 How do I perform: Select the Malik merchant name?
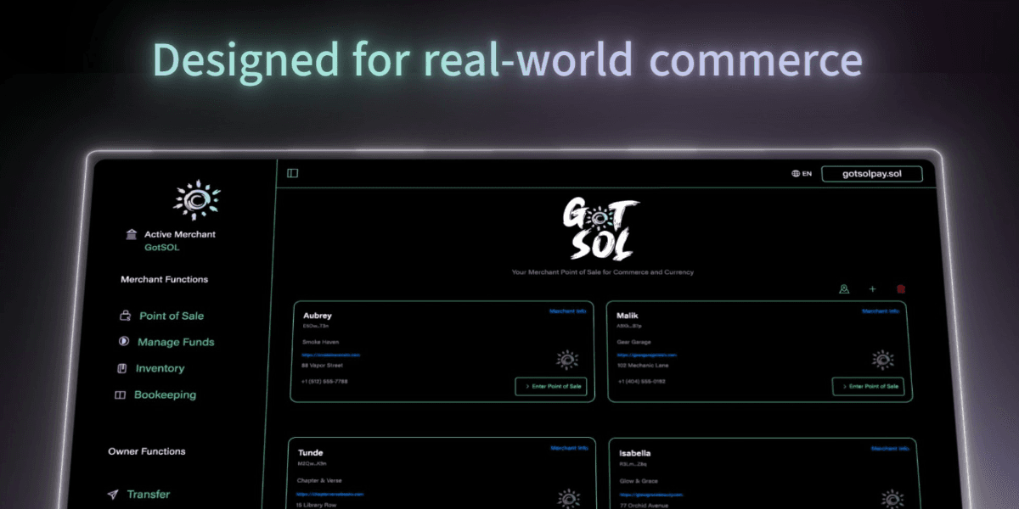[x=628, y=316]
